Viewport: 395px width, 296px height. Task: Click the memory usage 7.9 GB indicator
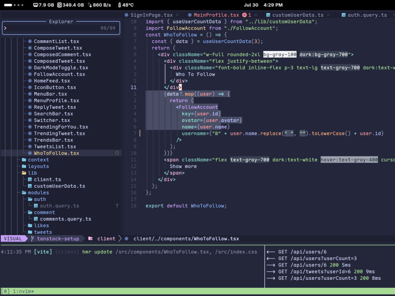point(43,5)
